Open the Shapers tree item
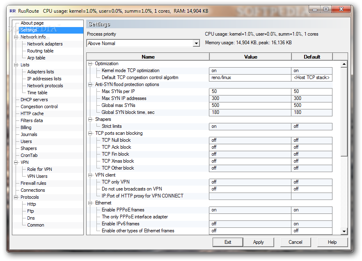 [x=28, y=148]
